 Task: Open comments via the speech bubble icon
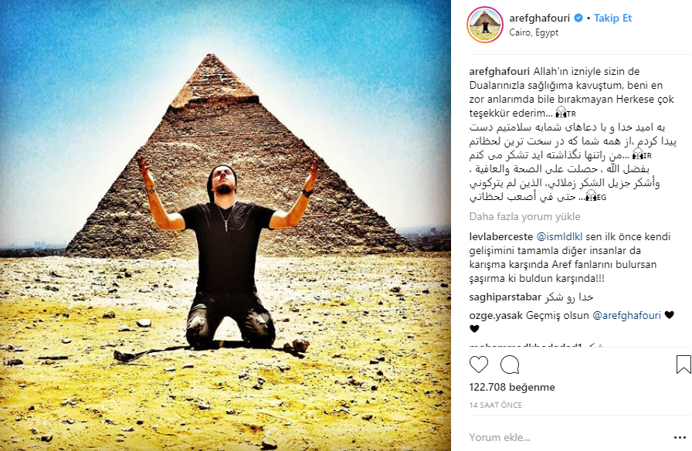(510, 365)
